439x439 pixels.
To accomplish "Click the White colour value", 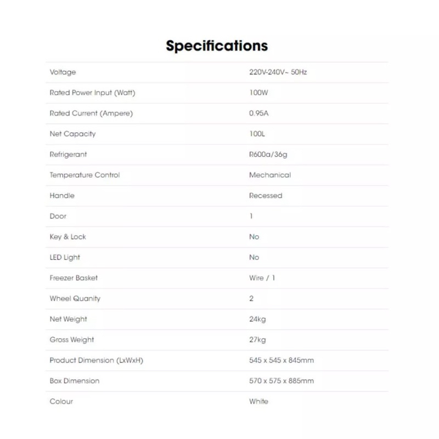I will point(258,401).
